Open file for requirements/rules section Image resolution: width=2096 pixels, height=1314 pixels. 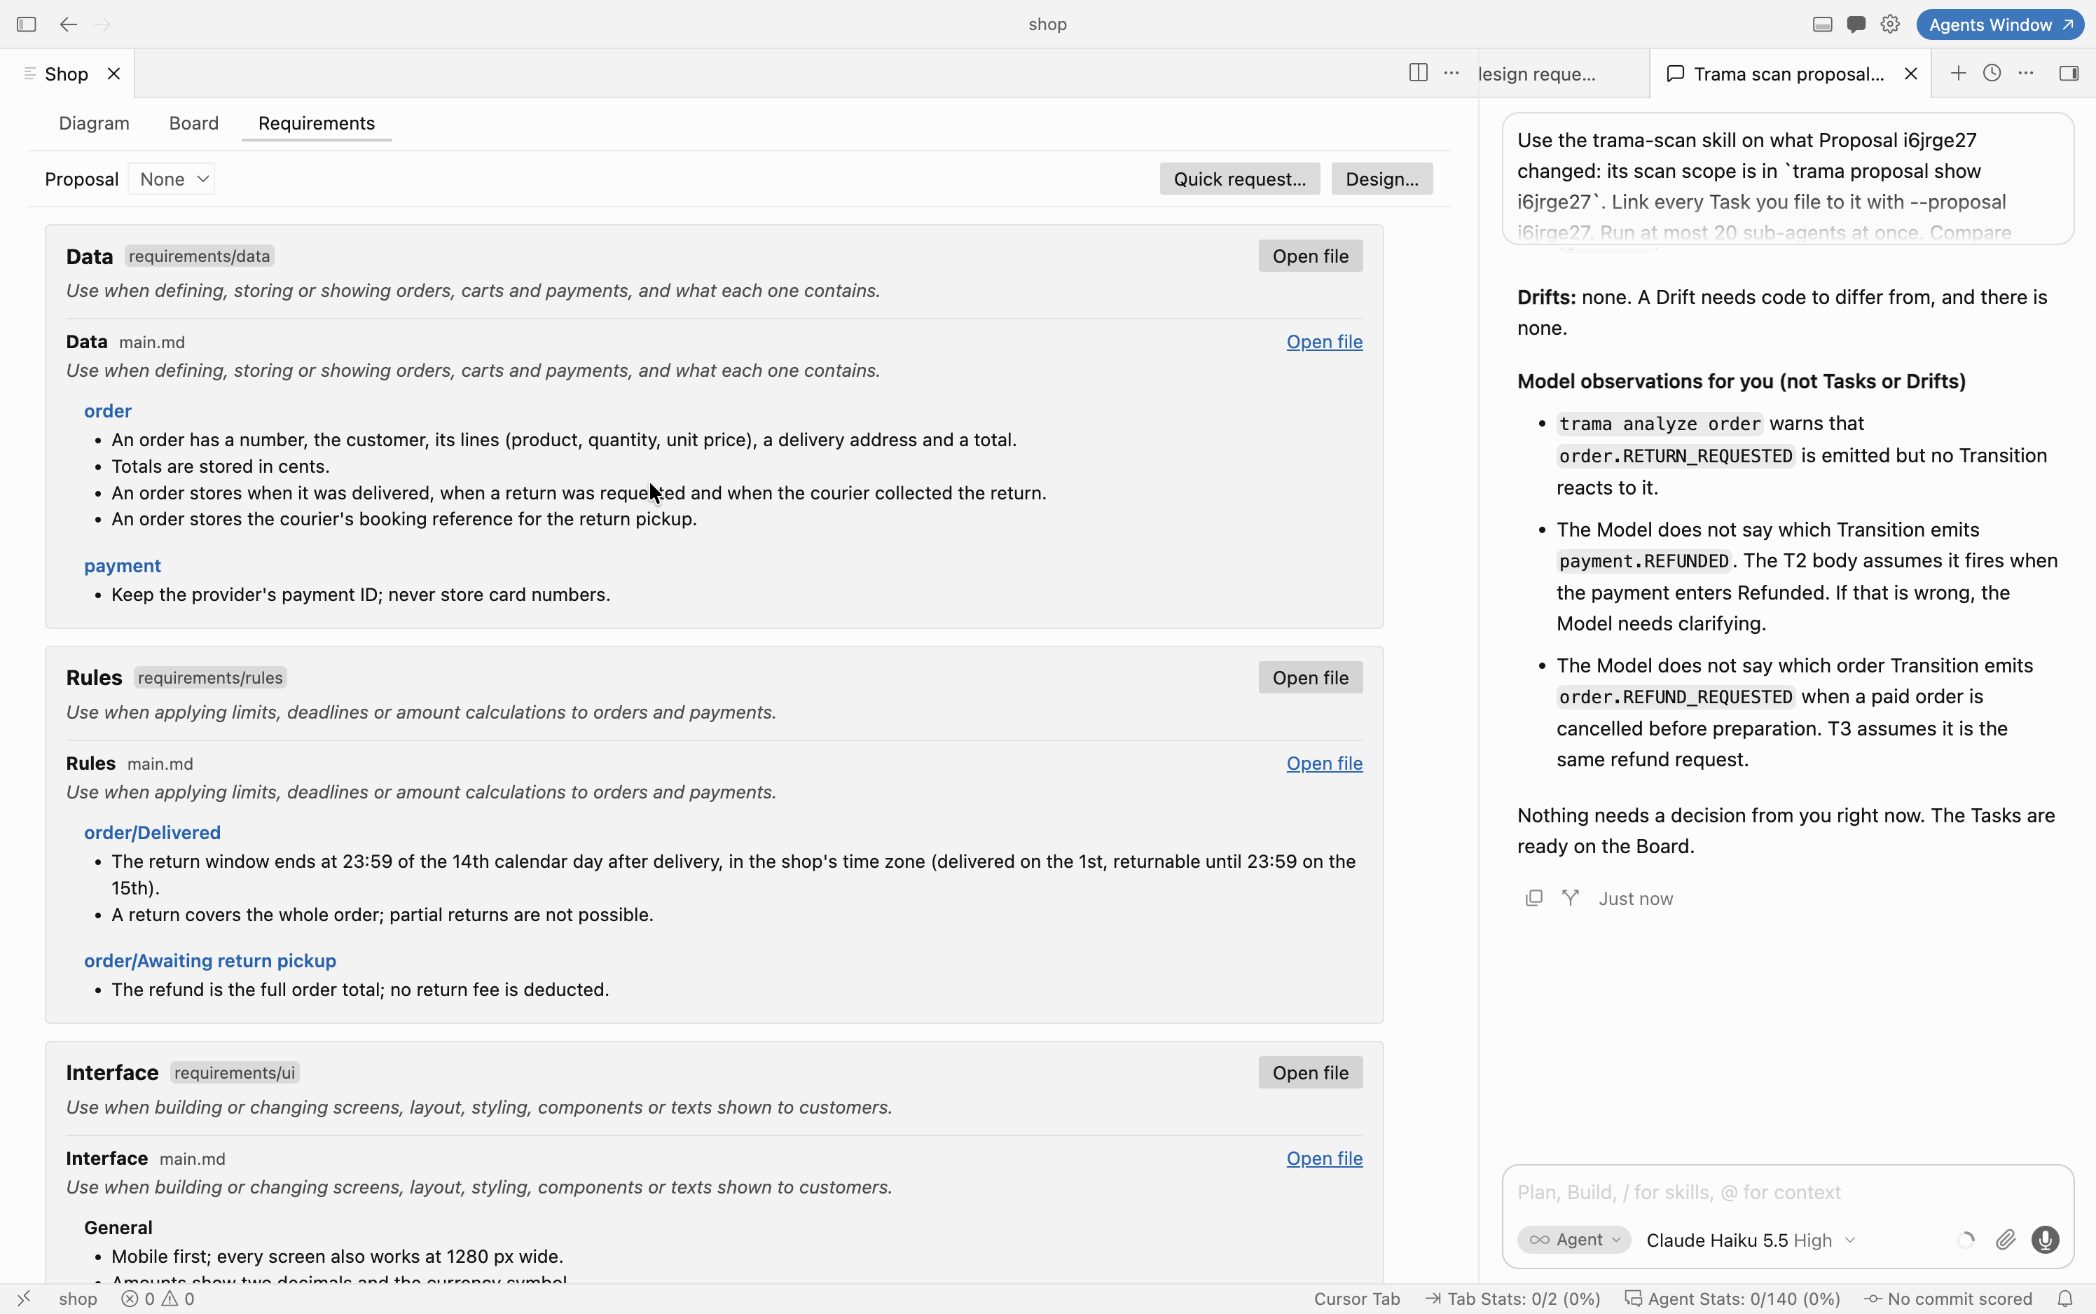point(1311,678)
